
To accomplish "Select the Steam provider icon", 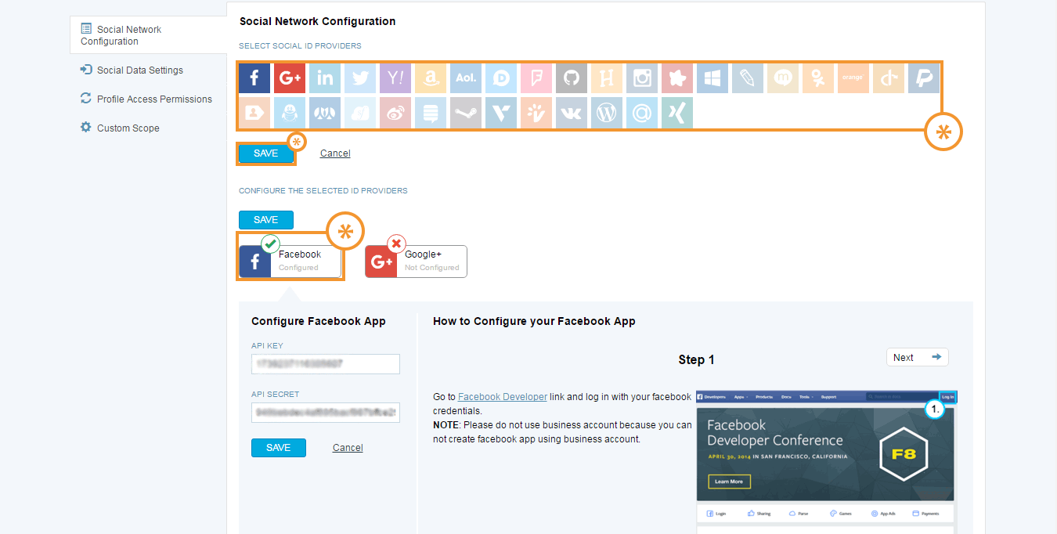I will 466,113.
